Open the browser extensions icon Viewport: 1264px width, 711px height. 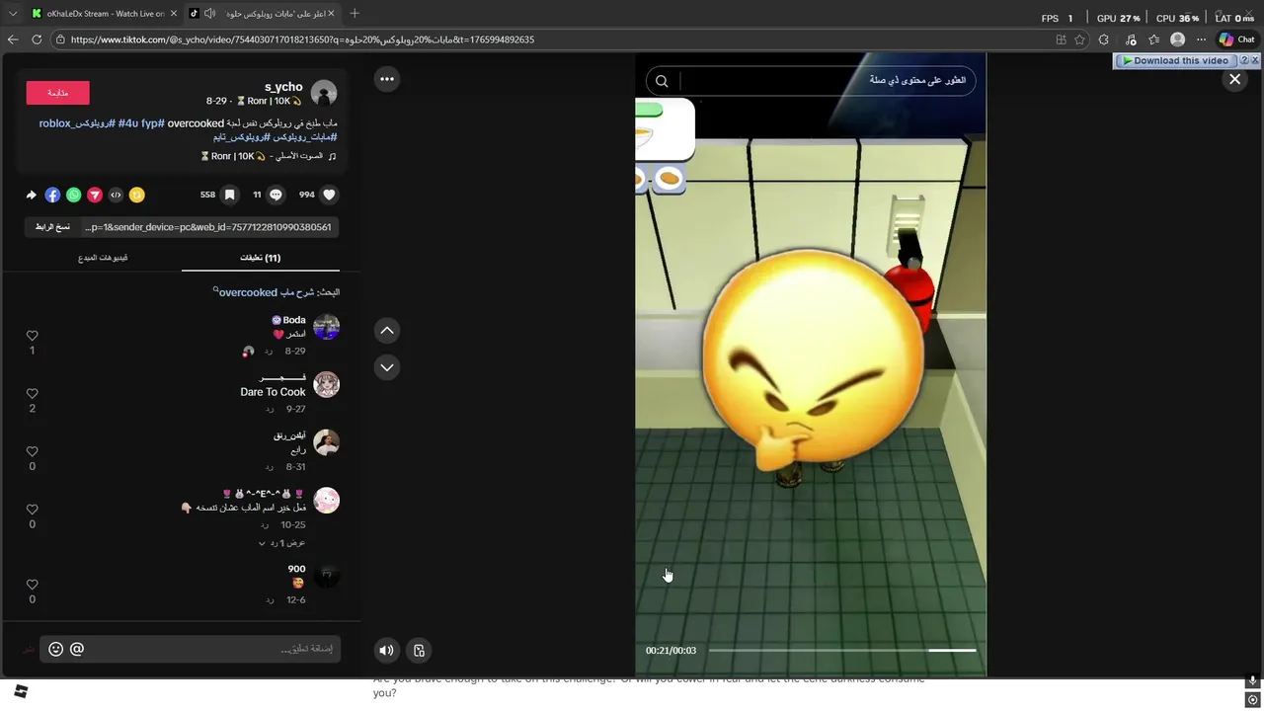(1104, 39)
